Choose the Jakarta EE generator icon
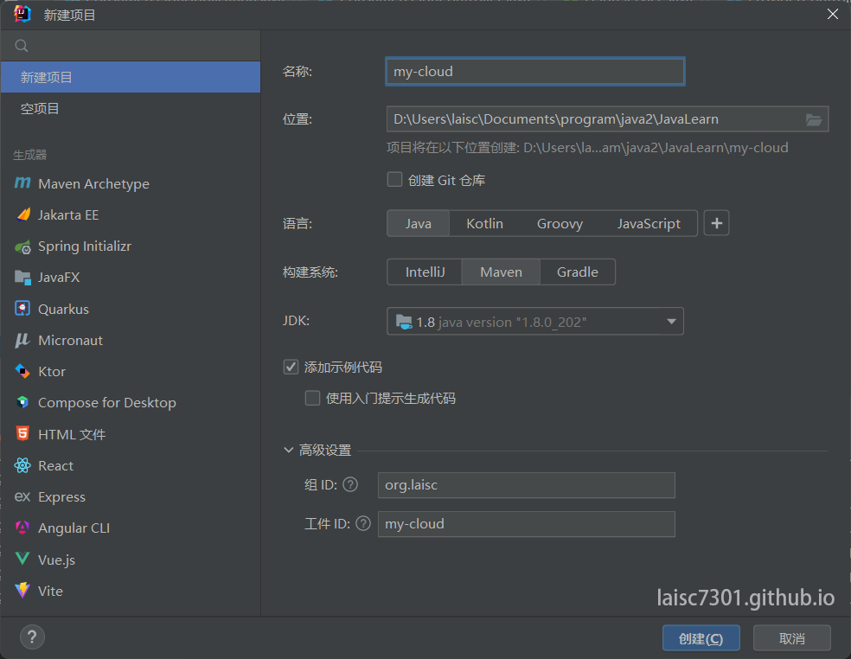 [22, 214]
